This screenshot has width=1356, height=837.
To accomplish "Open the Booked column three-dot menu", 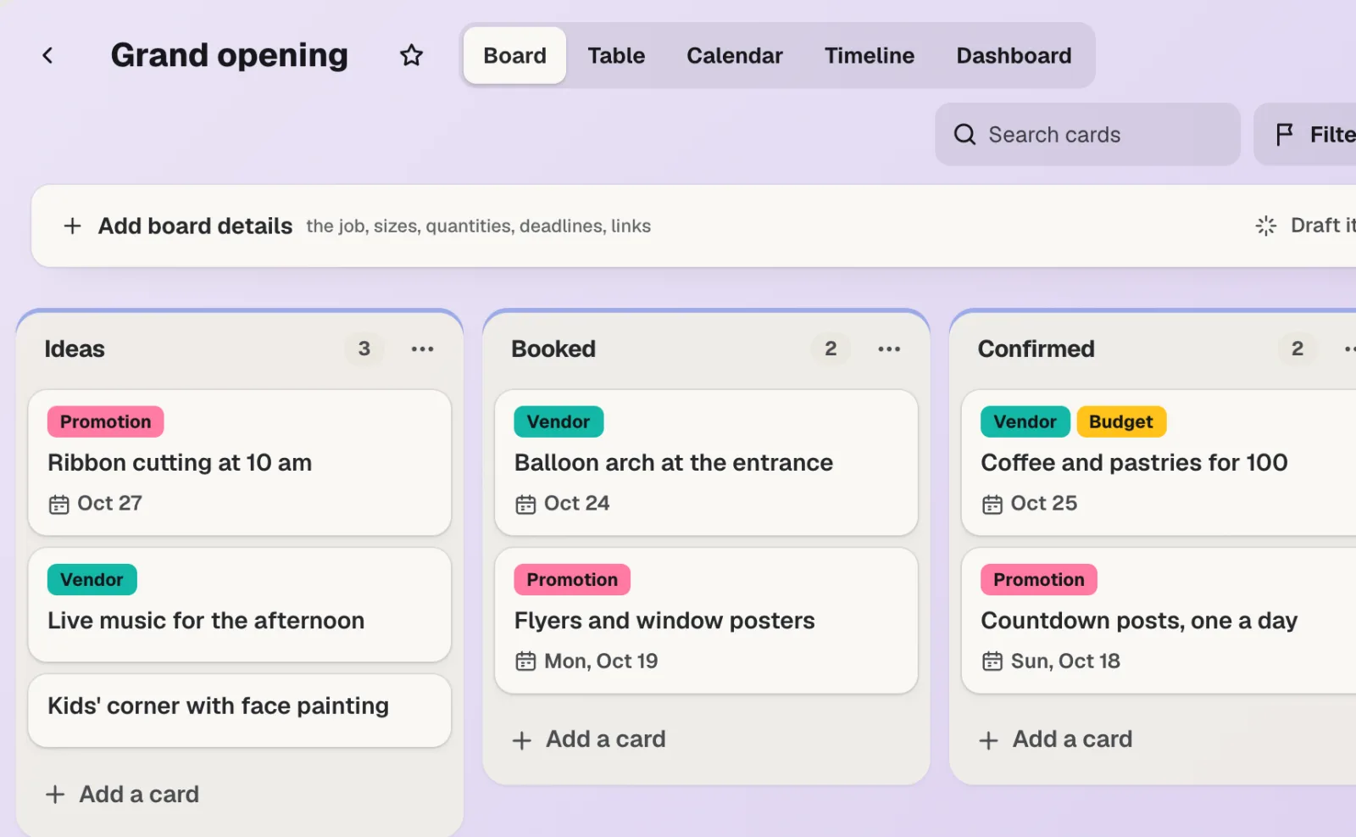I will point(889,349).
